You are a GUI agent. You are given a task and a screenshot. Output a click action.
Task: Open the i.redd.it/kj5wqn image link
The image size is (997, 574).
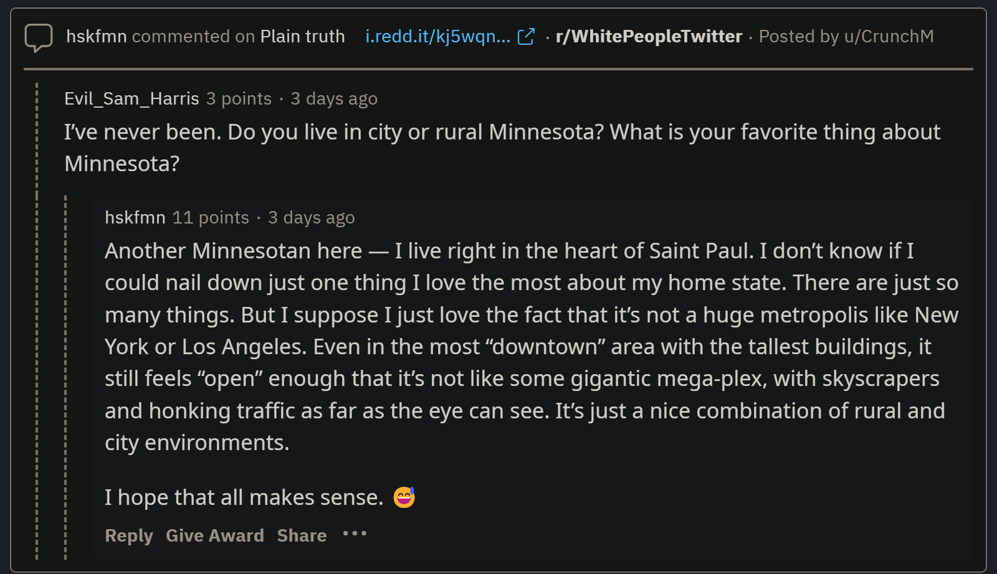(437, 37)
